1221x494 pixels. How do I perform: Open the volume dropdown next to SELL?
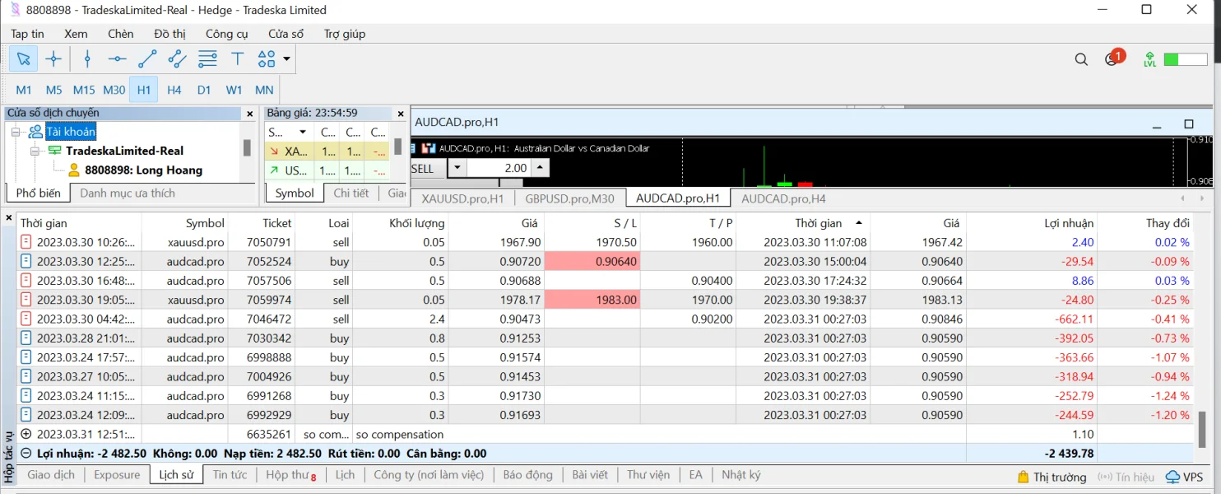457,168
